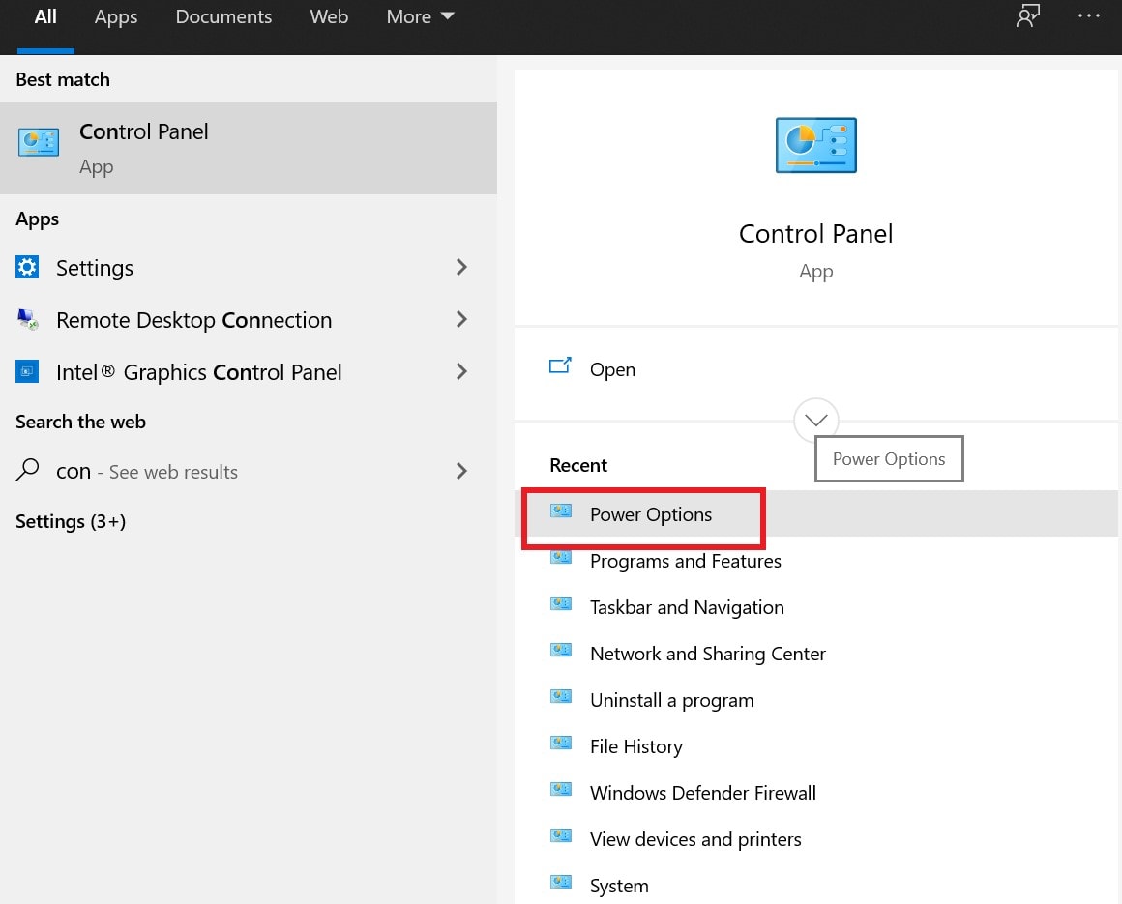1122x904 pixels.
Task: Open the Control Panel best match
Action: click(249, 148)
